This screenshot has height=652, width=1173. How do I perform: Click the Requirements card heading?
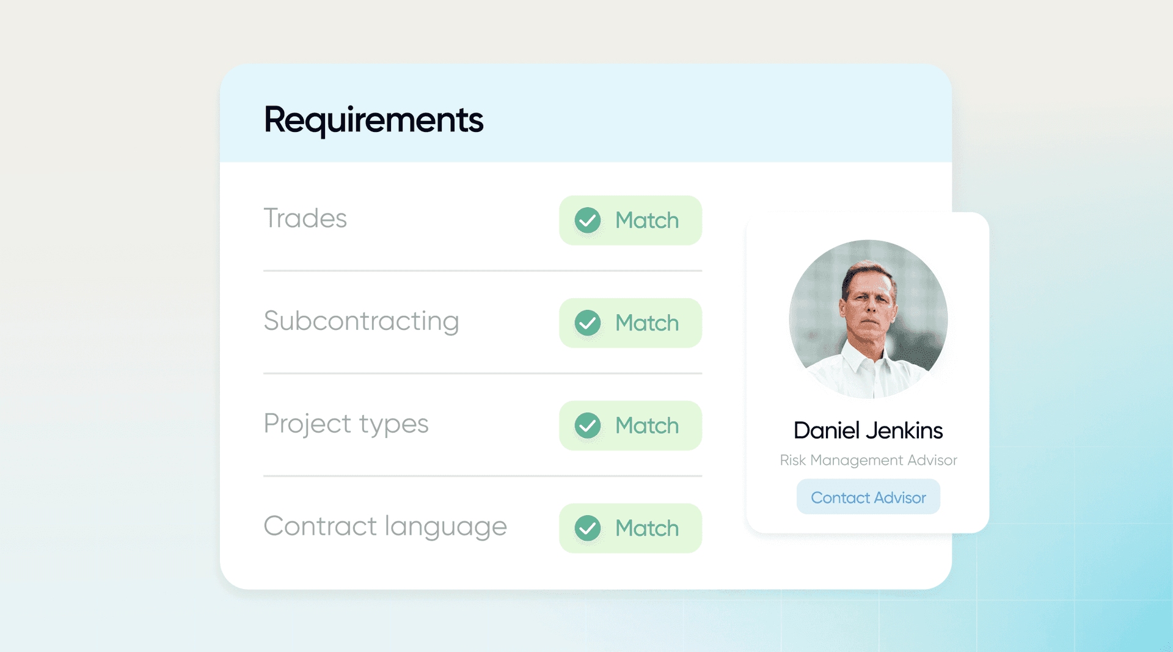pos(373,120)
